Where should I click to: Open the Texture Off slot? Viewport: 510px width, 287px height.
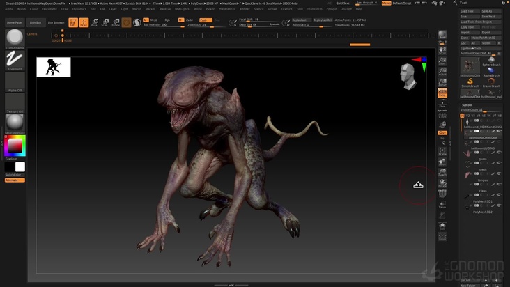(15, 102)
